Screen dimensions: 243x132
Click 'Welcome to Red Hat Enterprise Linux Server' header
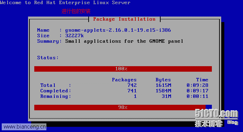coord(65,2)
